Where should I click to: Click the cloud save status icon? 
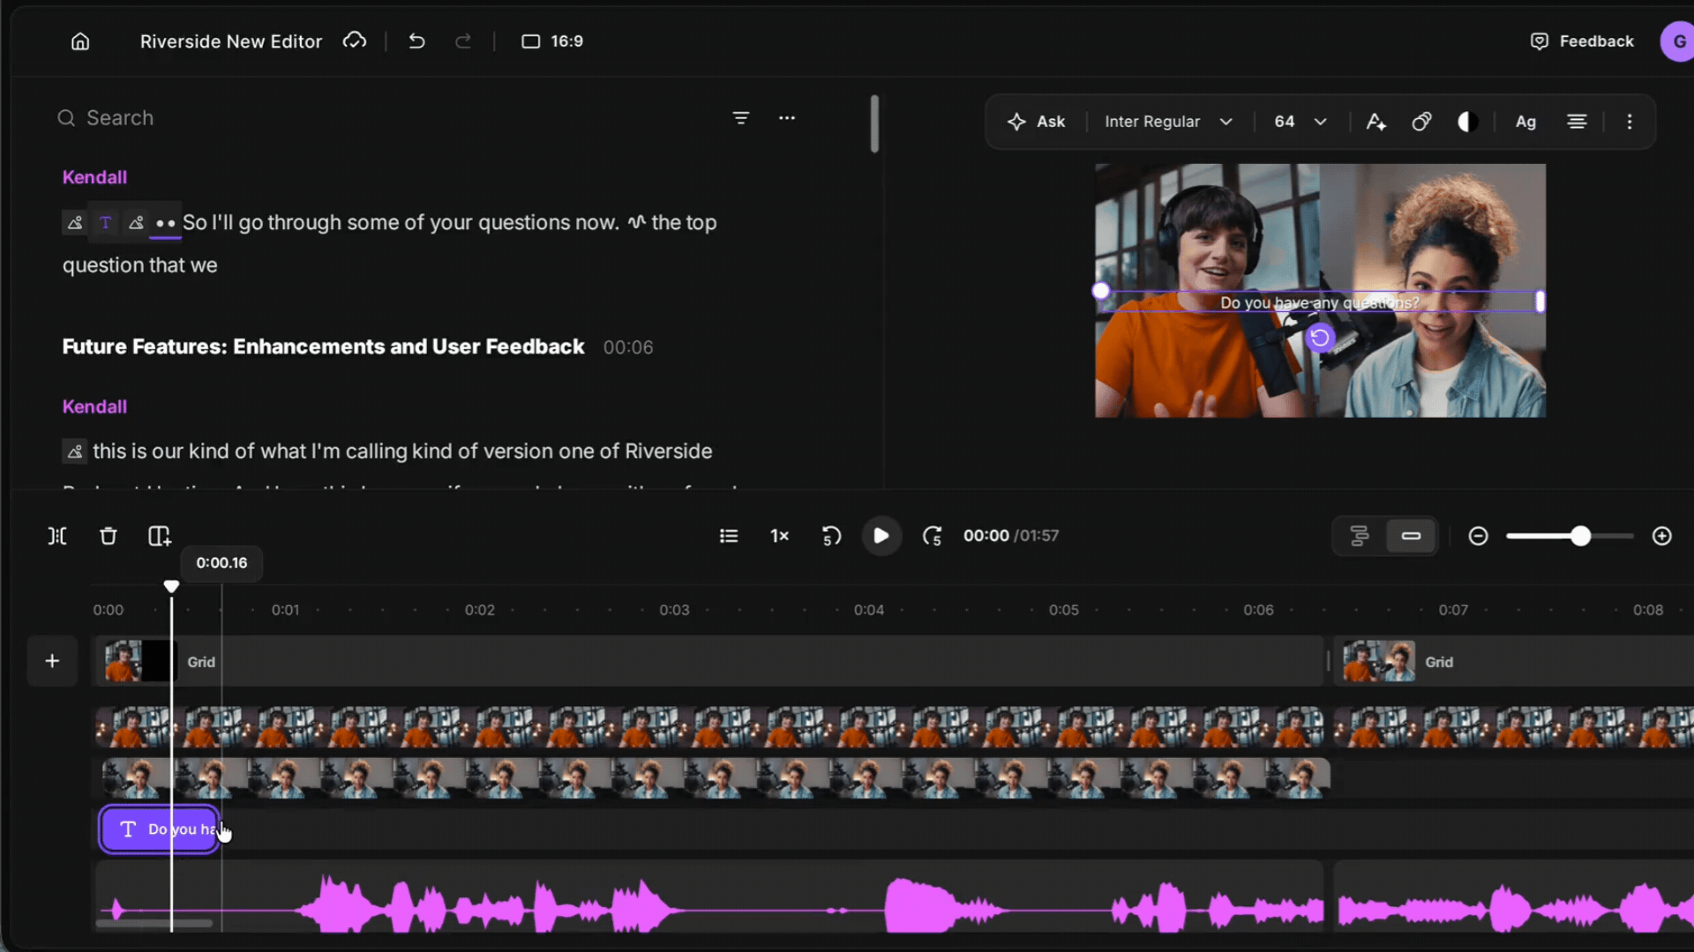355,41
